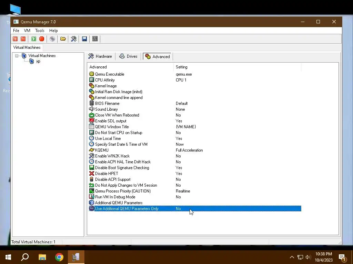Open the File menu
This screenshot has height=264, width=353.
click(16, 31)
